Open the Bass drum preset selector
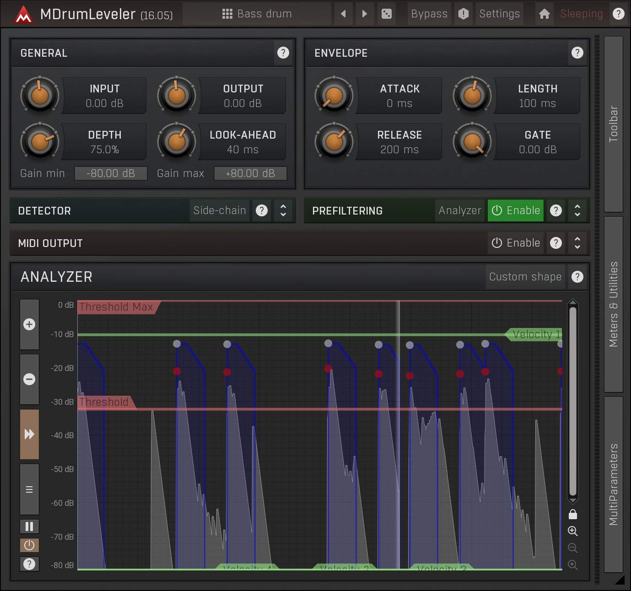This screenshot has height=591, width=631. pos(258,14)
